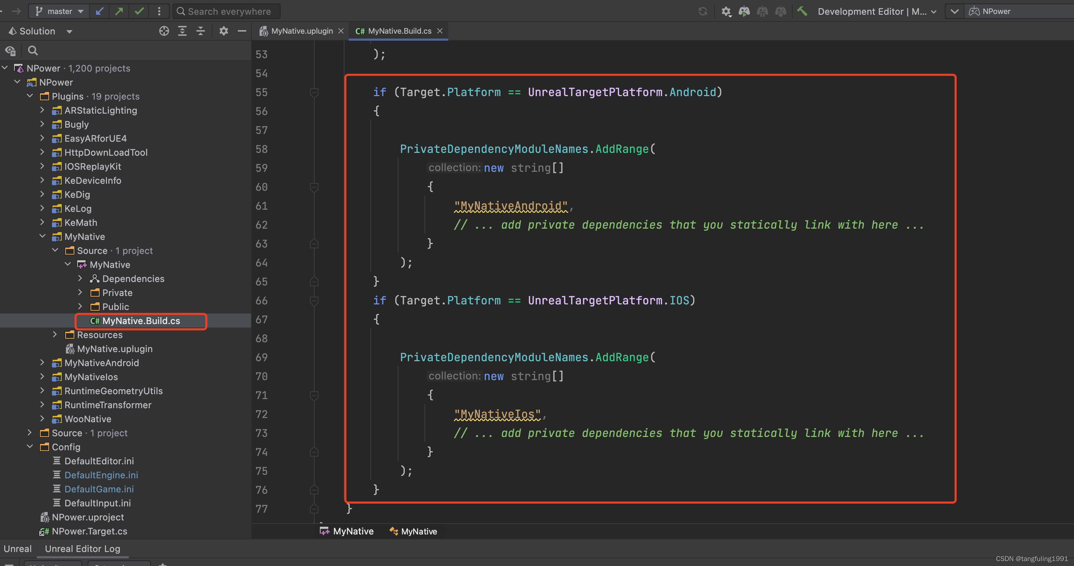Open MyNative.Build.cs file in editor

tap(141, 320)
